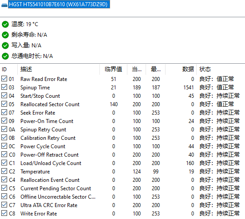Select the Start/Stop Count description
Image resolution: width=245 pixels, height=219 pixels.
point(40,96)
